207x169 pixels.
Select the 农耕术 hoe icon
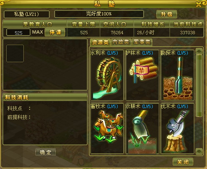141,131
